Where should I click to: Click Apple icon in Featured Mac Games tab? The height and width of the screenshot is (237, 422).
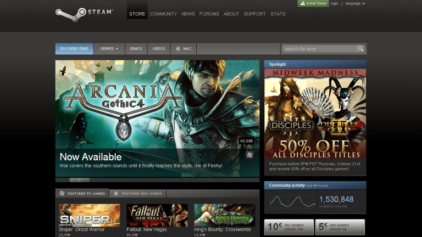116,193
